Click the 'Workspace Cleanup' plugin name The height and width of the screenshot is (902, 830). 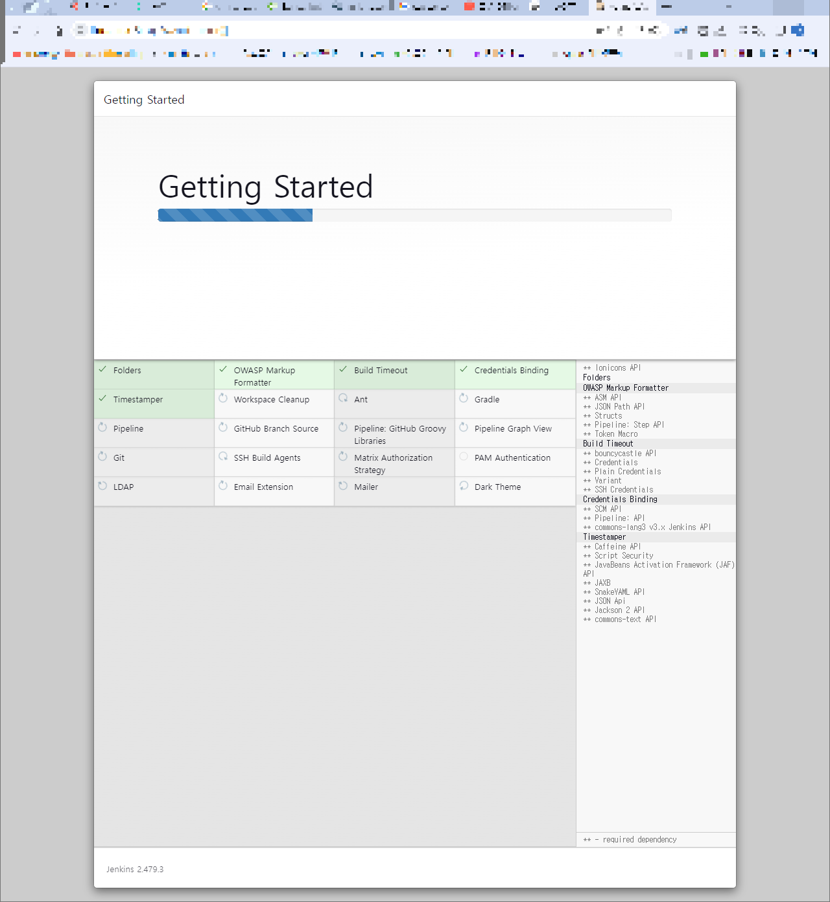(x=272, y=399)
